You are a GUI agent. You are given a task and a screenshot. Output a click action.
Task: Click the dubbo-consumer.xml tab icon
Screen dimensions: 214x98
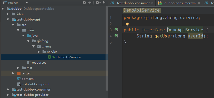160,3
